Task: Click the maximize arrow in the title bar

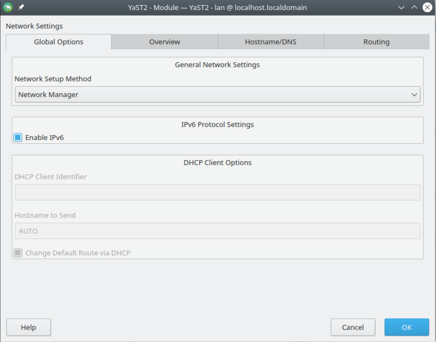Action: pos(414,7)
